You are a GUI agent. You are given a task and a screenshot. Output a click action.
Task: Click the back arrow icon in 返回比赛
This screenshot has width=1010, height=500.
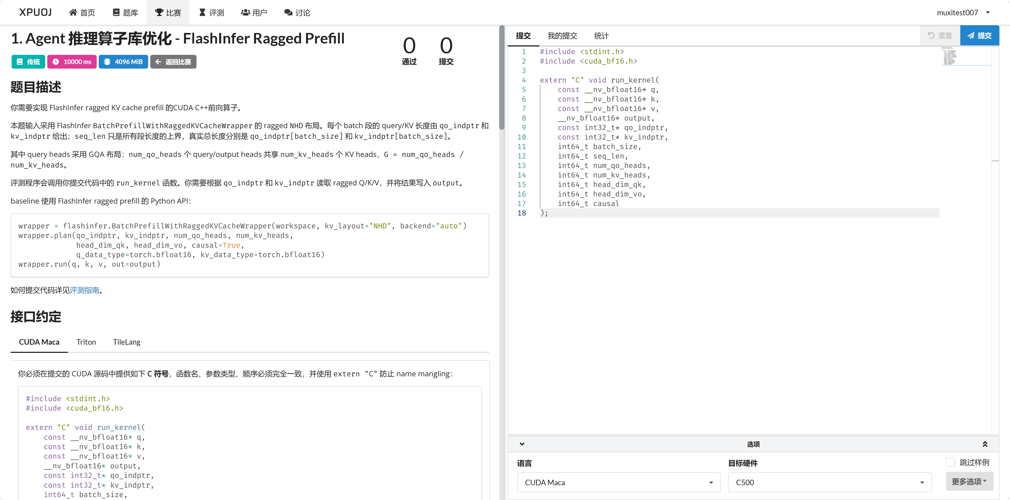coord(158,61)
